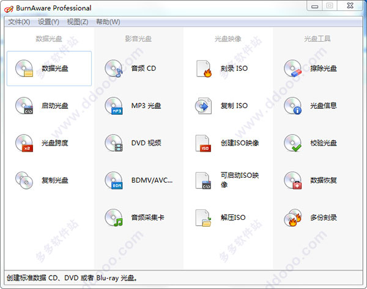The image size is (367, 289).
Task: Show the 光盘信息 disc info icon
Action: coord(293,106)
